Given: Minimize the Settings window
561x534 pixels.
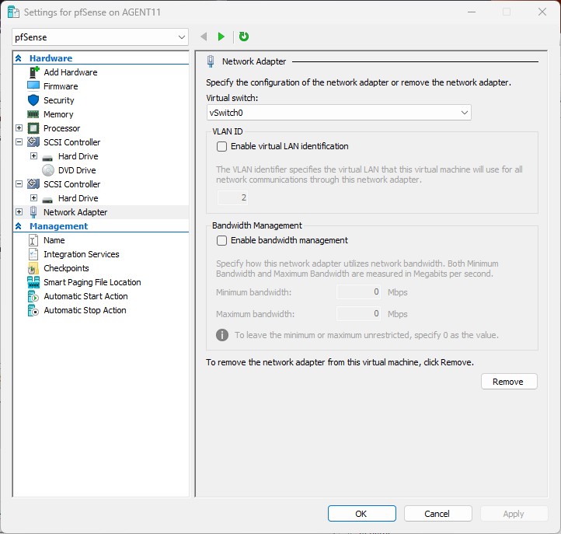Looking at the screenshot, I should coord(472,12).
